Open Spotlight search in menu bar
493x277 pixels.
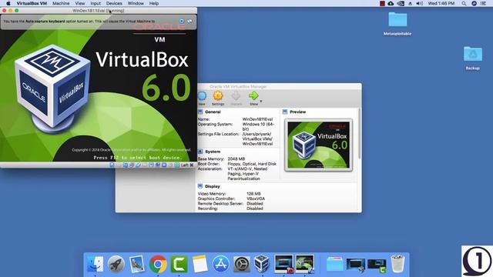click(x=464, y=3)
